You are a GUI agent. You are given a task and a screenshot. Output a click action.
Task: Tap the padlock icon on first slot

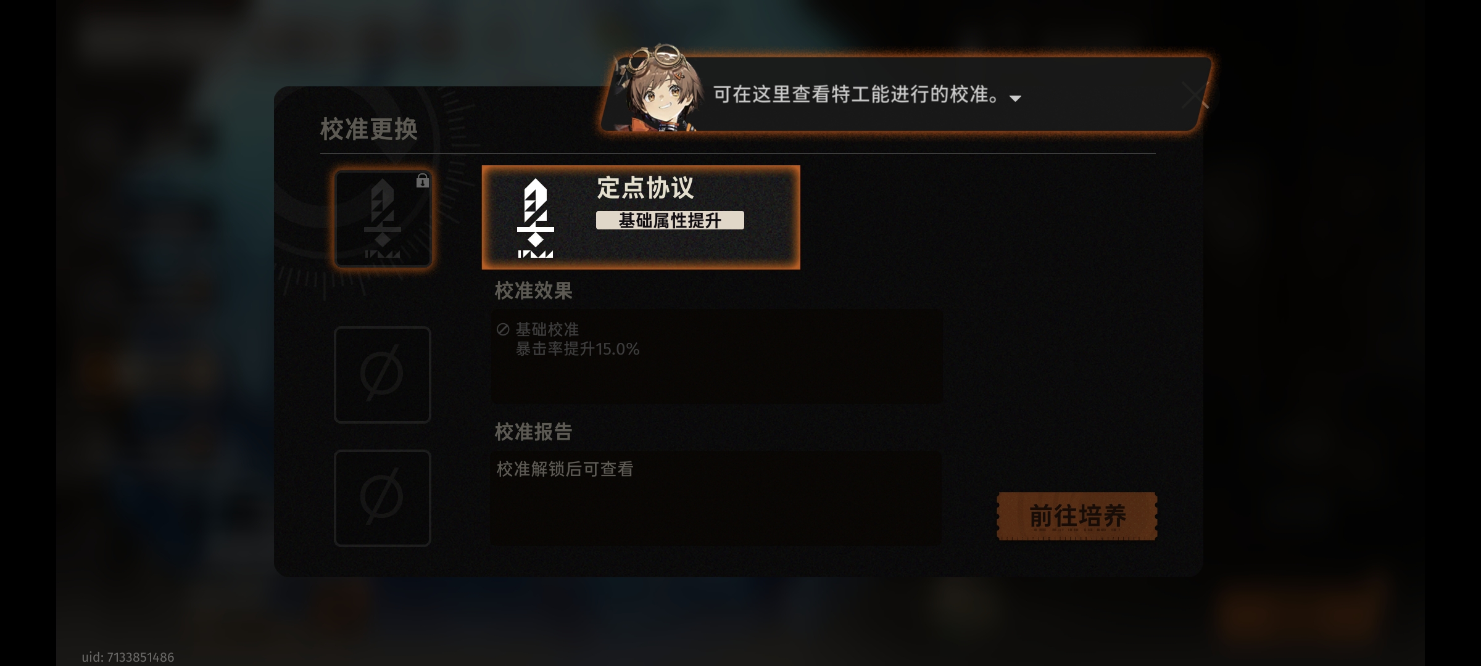click(422, 181)
